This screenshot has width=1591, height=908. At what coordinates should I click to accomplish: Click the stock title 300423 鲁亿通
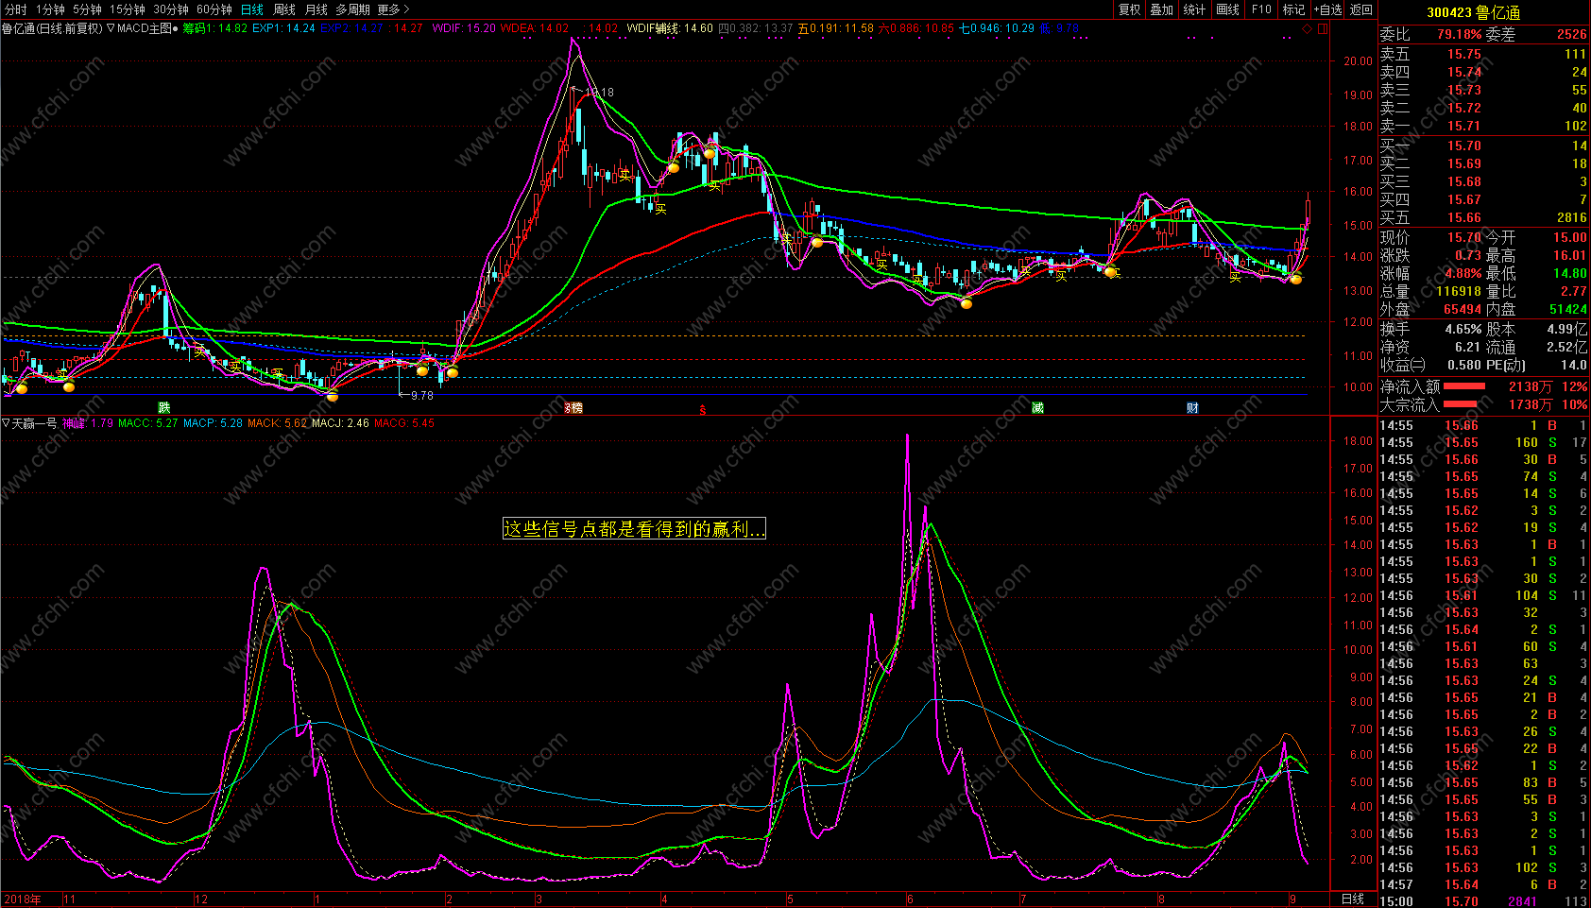point(1474,12)
